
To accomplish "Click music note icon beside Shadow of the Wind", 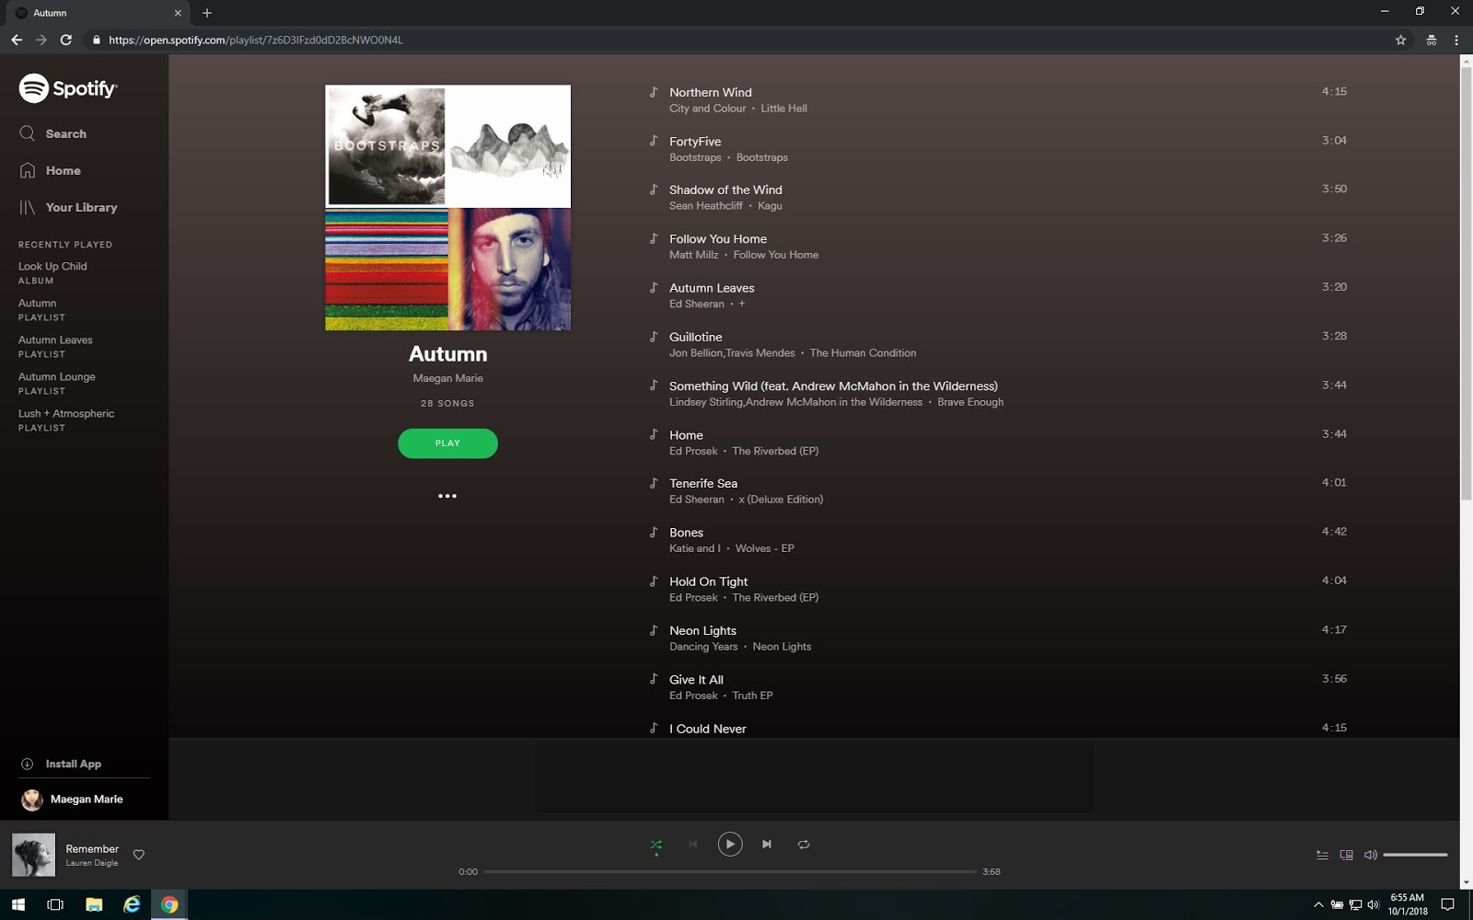I will coord(654,190).
